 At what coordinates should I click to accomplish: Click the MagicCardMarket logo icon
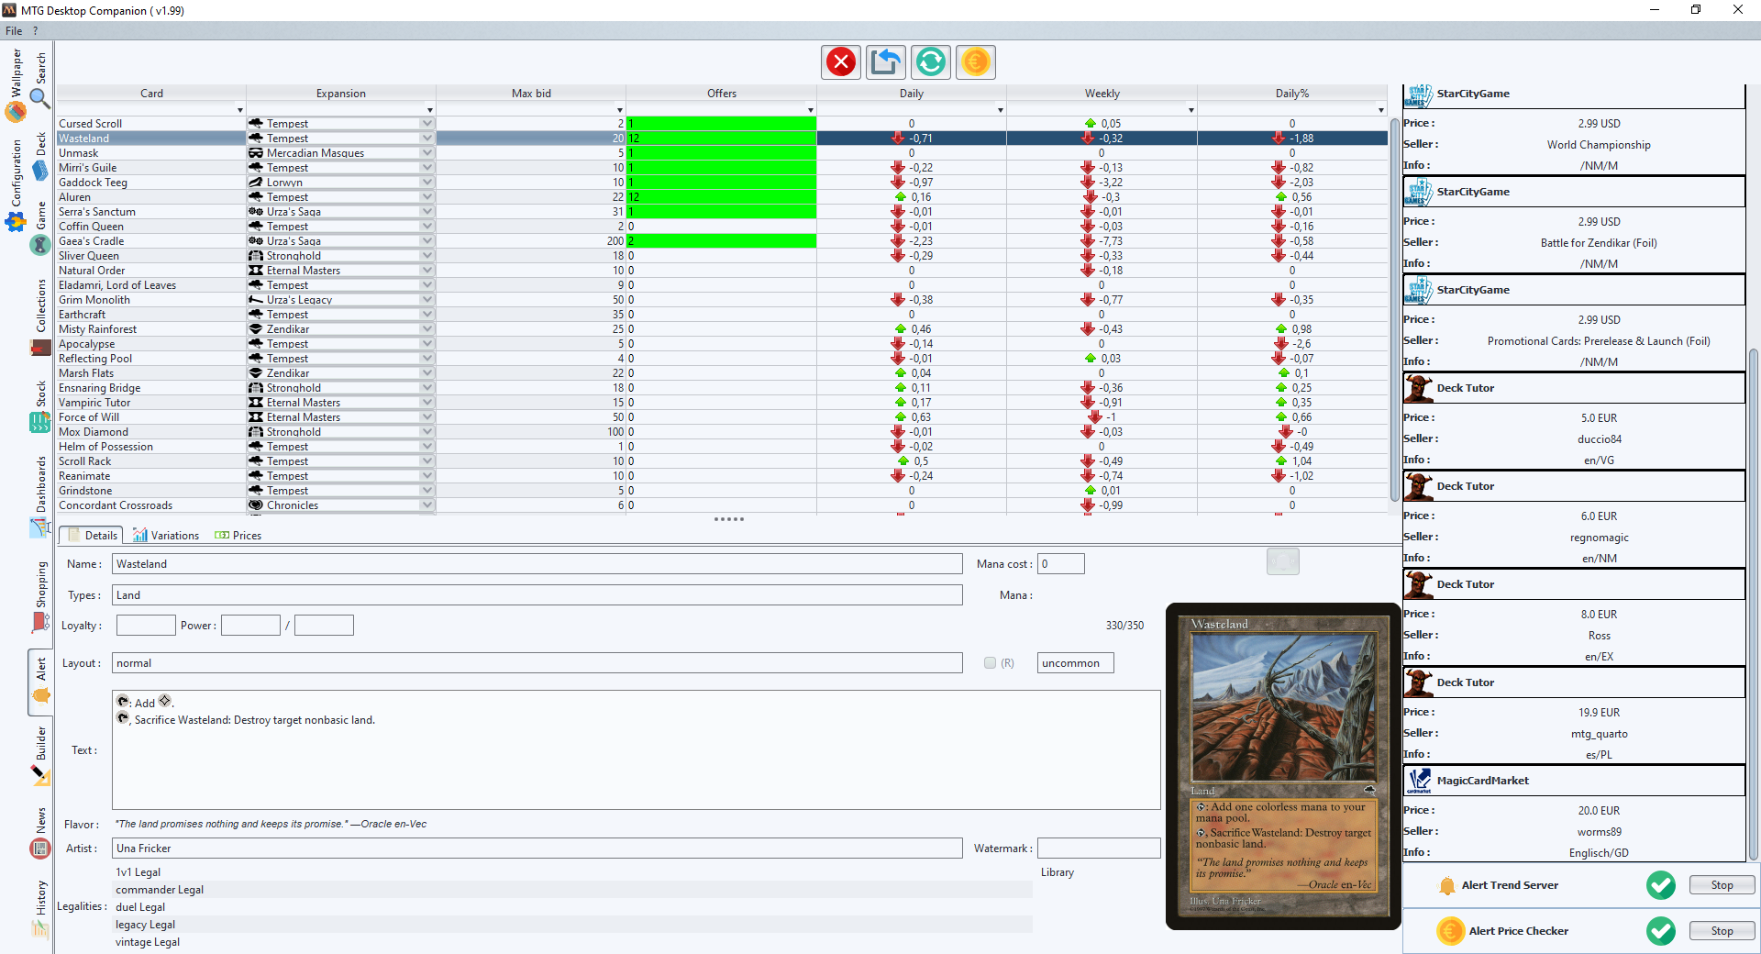coord(1419,781)
